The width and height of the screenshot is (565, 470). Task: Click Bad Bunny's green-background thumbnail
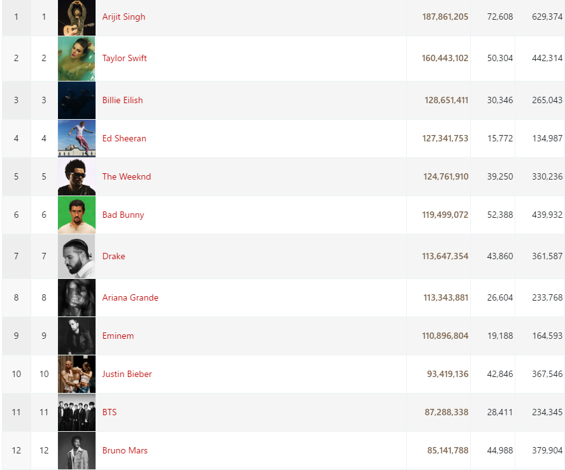pyautogui.click(x=76, y=215)
